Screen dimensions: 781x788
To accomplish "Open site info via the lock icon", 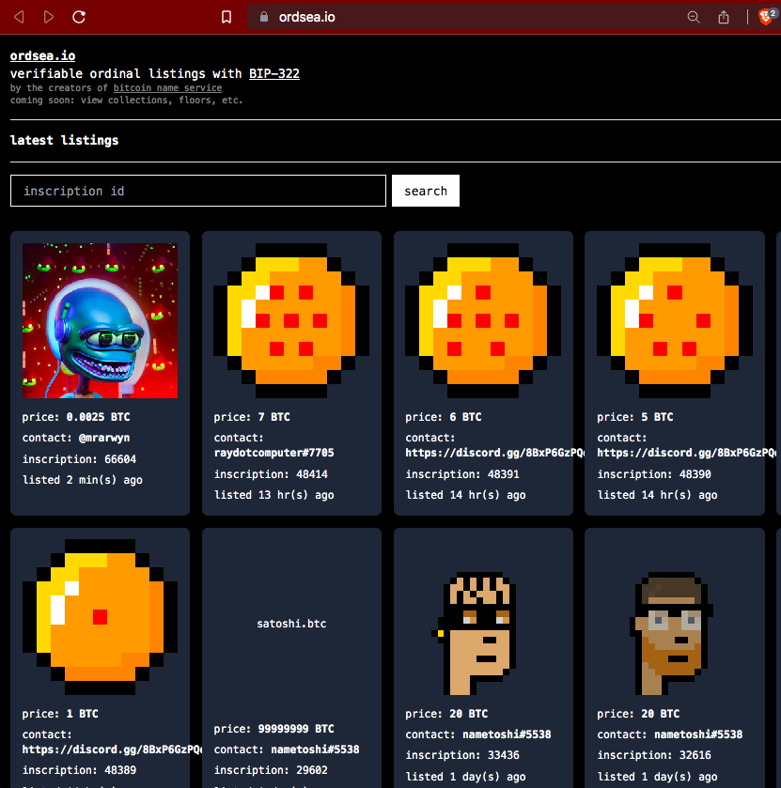I will point(263,17).
